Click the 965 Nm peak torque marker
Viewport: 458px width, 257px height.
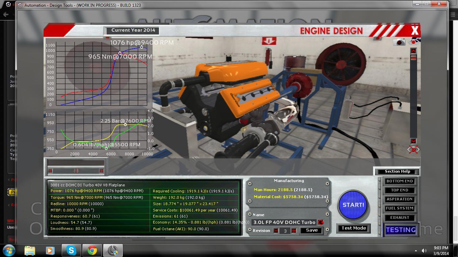click(120, 53)
